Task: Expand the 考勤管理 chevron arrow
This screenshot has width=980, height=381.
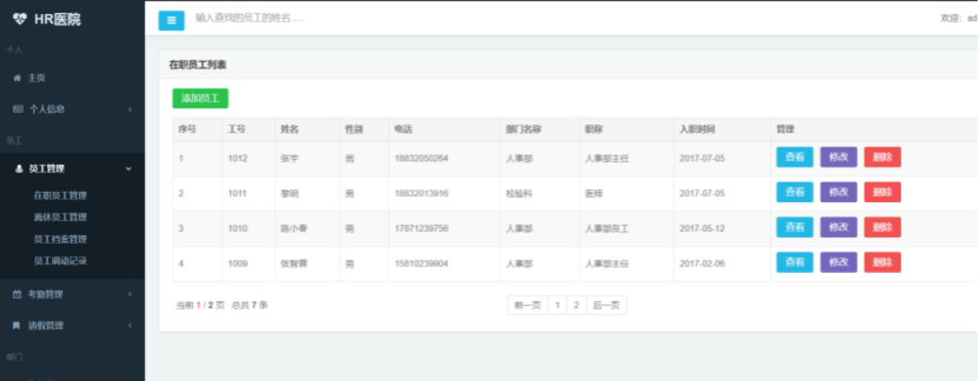Action: [129, 294]
